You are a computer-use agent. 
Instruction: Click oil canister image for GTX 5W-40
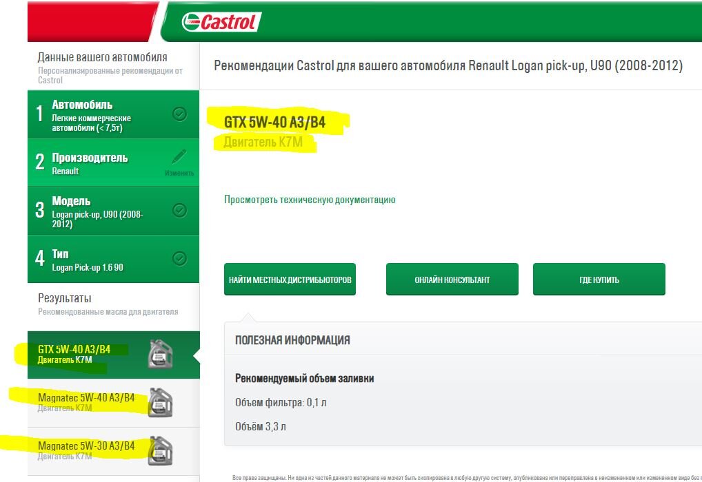tap(160, 354)
